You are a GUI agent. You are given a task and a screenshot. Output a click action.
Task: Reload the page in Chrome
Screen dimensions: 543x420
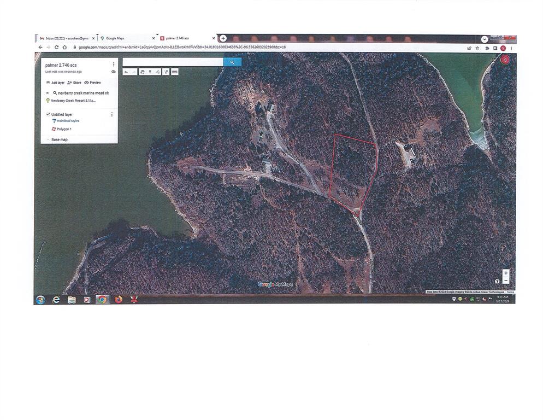(x=56, y=48)
